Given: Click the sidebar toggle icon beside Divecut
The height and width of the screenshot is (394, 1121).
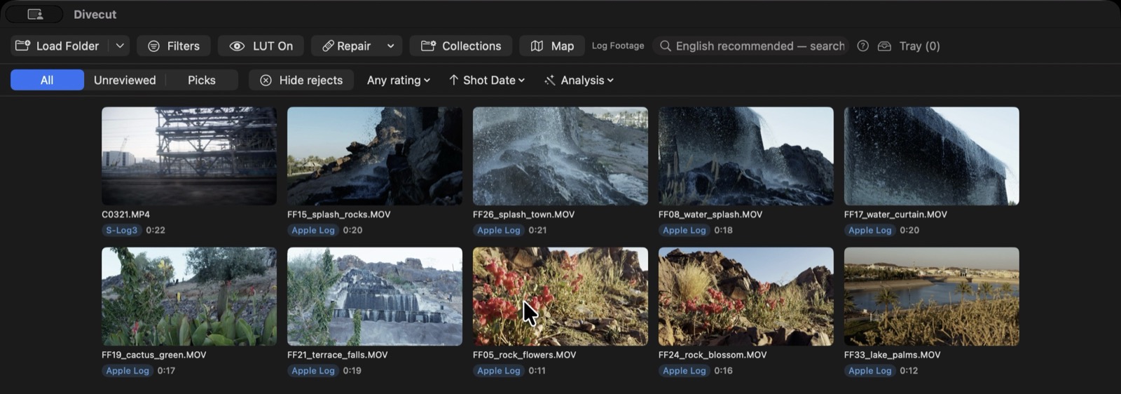Looking at the screenshot, I should 34,14.
